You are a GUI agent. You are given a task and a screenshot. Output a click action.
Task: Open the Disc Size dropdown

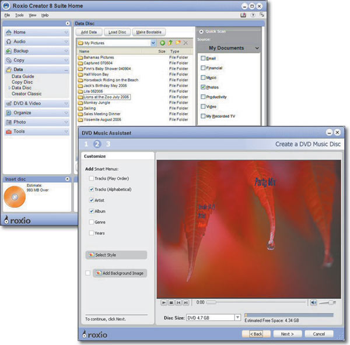[x=237, y=318]
